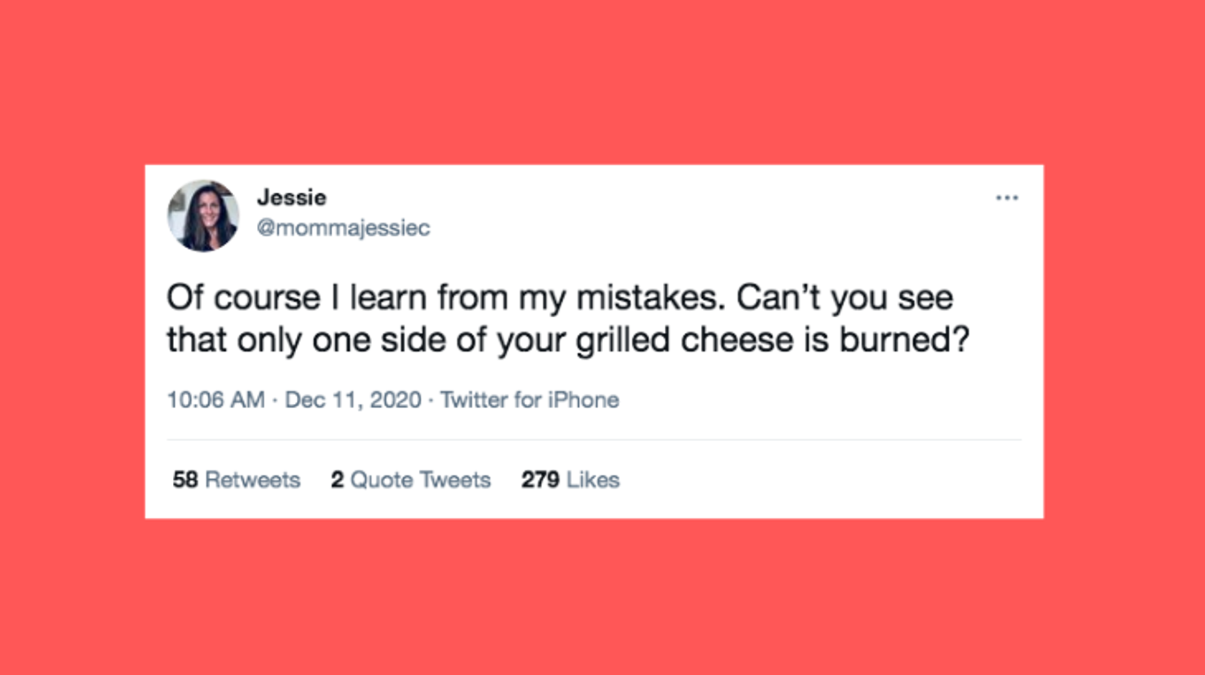Click the word "Likes" label

pos(592,480)
